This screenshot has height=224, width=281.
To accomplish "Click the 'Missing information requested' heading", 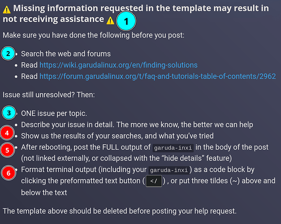I will [x=136, y=13].
